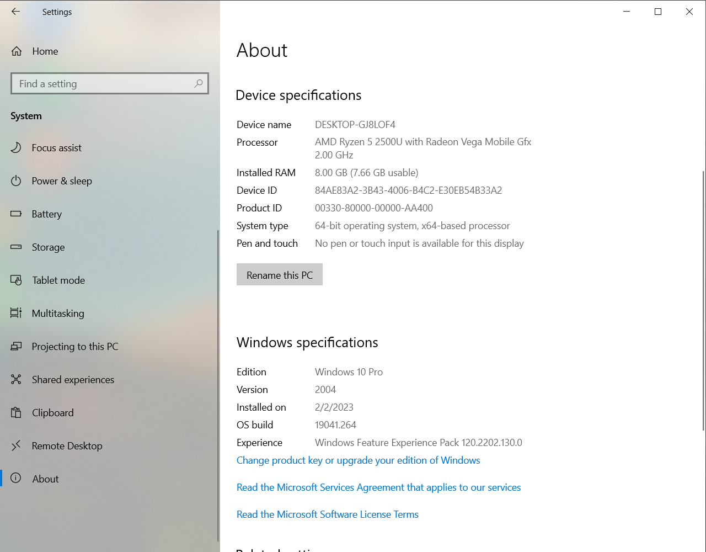Click the Home house icon
This screenshot has width=706, height=552.
tap(17, 51)
